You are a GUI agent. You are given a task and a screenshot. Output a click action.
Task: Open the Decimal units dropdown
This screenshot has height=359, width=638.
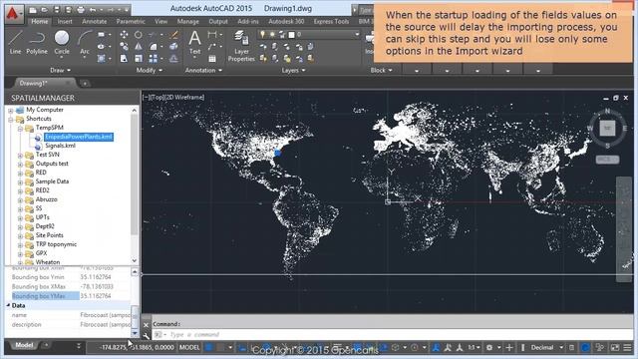[x=561, y=347]
